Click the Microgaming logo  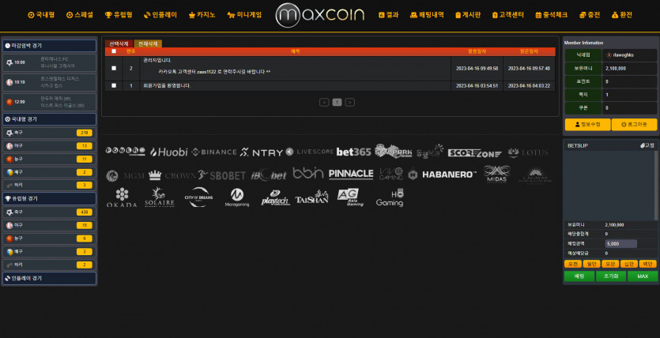click(236, 197)
